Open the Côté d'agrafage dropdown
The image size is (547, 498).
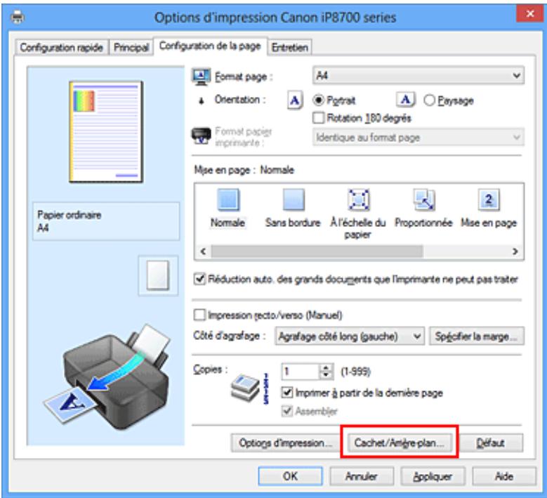[350, 336]
